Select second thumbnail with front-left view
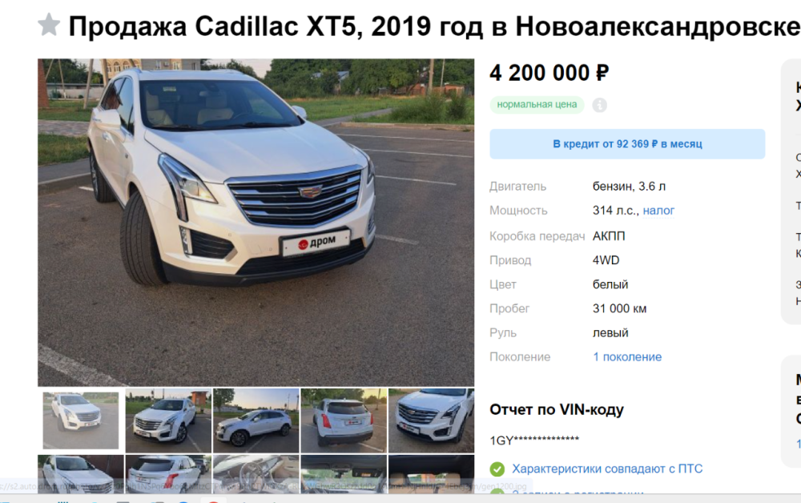801x503 pixels. pyautogui.click(x=168, y=421)
